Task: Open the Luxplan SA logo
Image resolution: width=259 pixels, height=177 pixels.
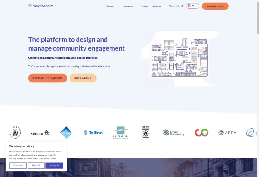Action: [120, 133]
